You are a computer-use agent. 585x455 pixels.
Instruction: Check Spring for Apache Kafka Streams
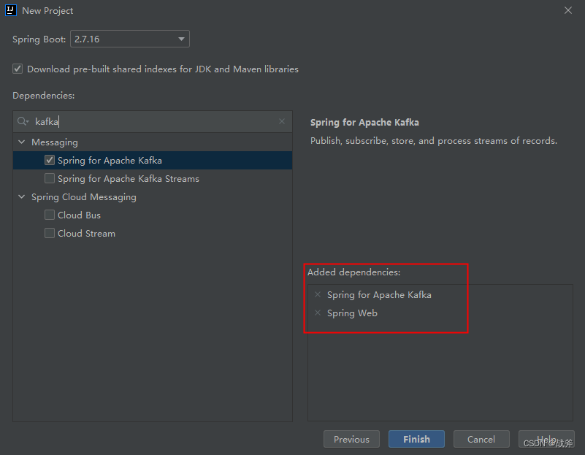coord(50,179)
